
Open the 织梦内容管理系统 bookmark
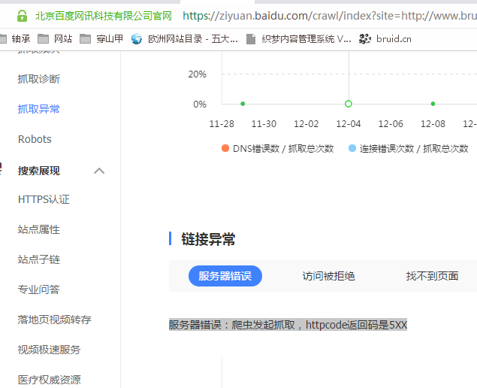[x=299, y=39]
